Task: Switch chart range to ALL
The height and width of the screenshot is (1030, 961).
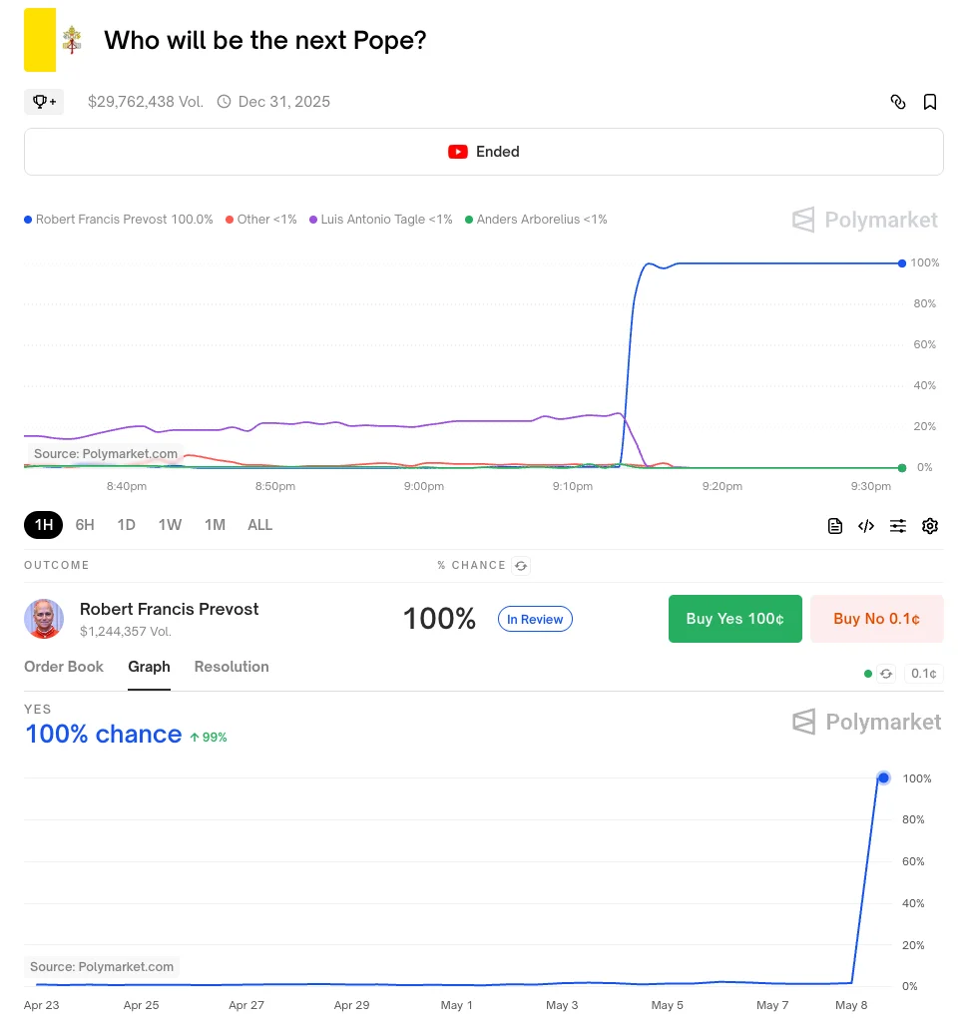Action: 260,525
